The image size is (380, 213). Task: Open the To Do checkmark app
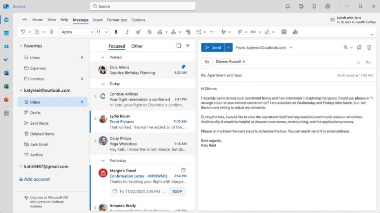[6, 59]
